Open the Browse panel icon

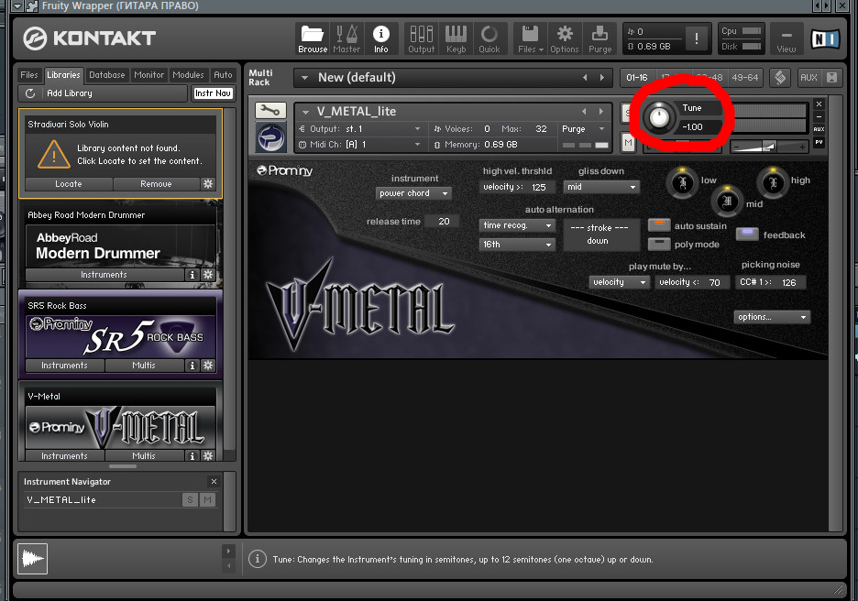point(313,38)
